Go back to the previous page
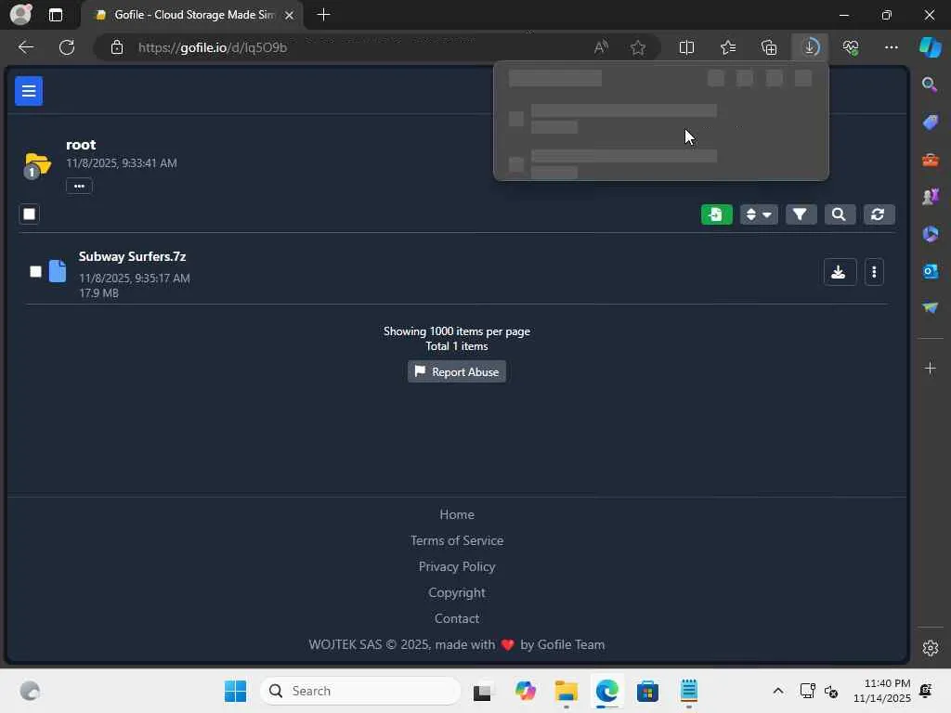Image resolution: width=951 pixels, height=713 pixels. (25, 47)
